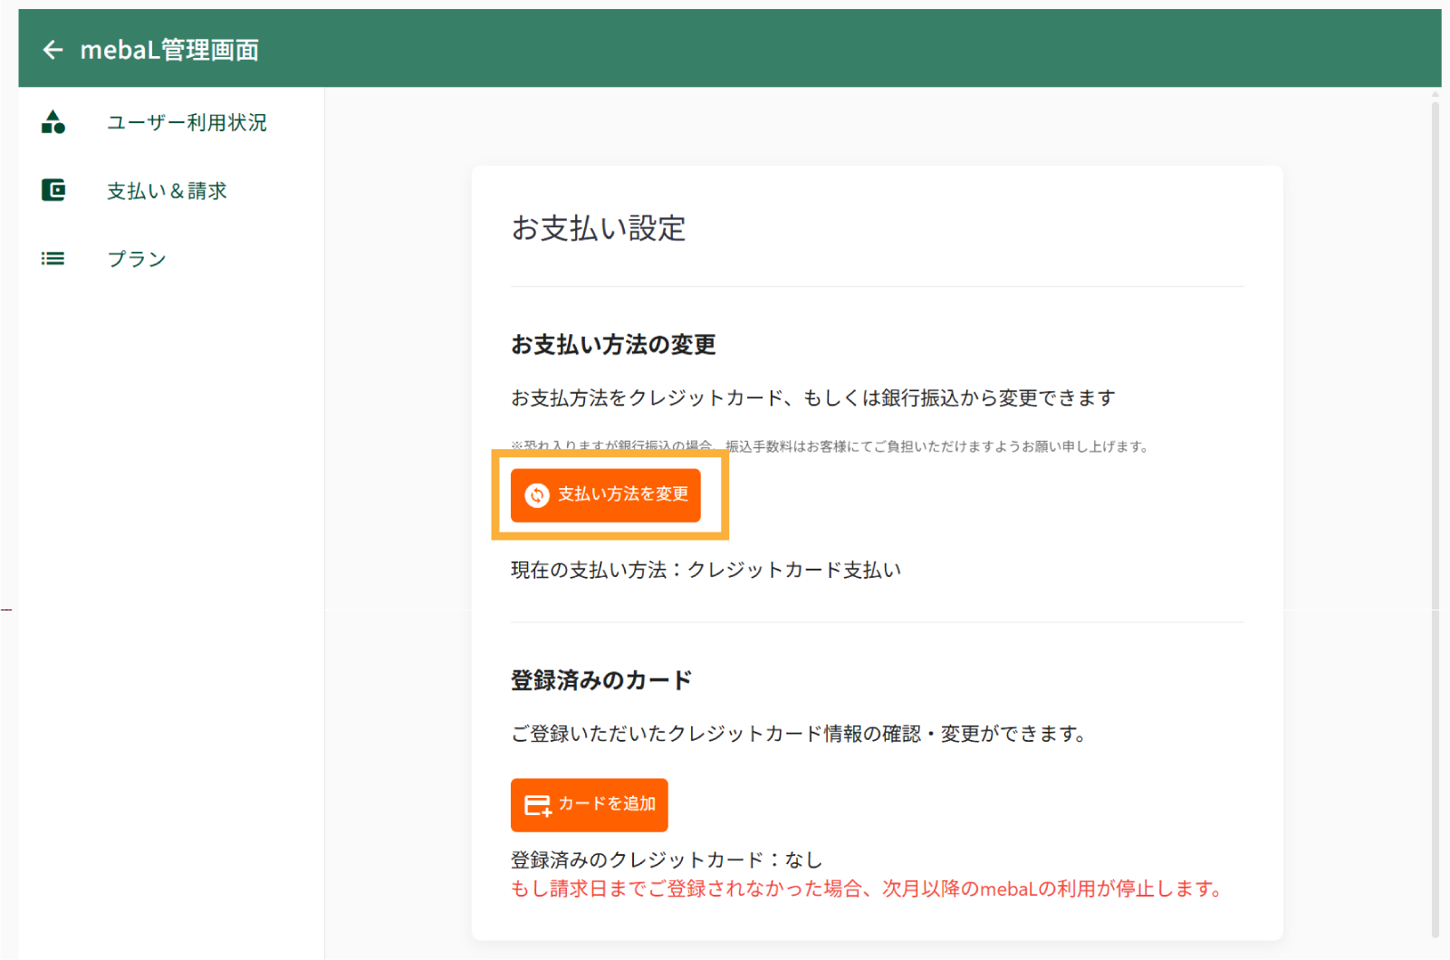The image size is (1450, 960).
Task: Click the ご登録いただいたクレジットカード情報 description text
Action: coord(799,734)
